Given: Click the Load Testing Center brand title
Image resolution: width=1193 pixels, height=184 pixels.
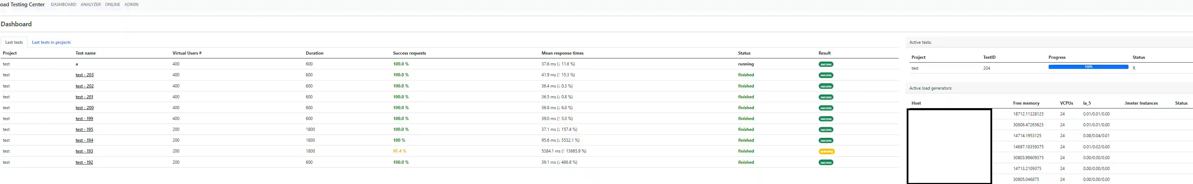Looking at the screenshot, I should (22, 5).
